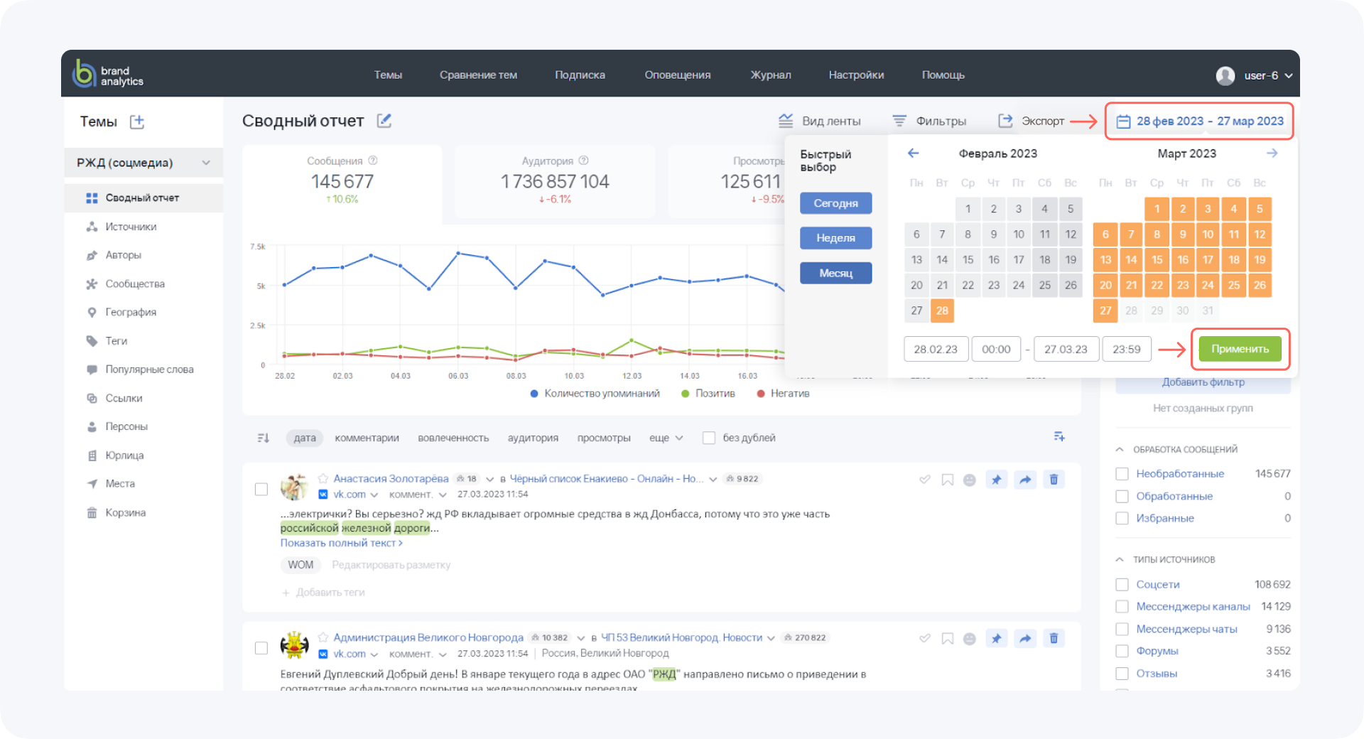Viewport: 1364px width, 739px height.
Task: Pin the Анастасия Золотарёва post
Action: pos(997,480)
